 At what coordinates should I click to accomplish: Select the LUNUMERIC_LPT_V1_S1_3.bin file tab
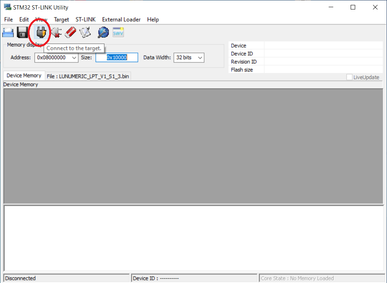pos(88,76)
